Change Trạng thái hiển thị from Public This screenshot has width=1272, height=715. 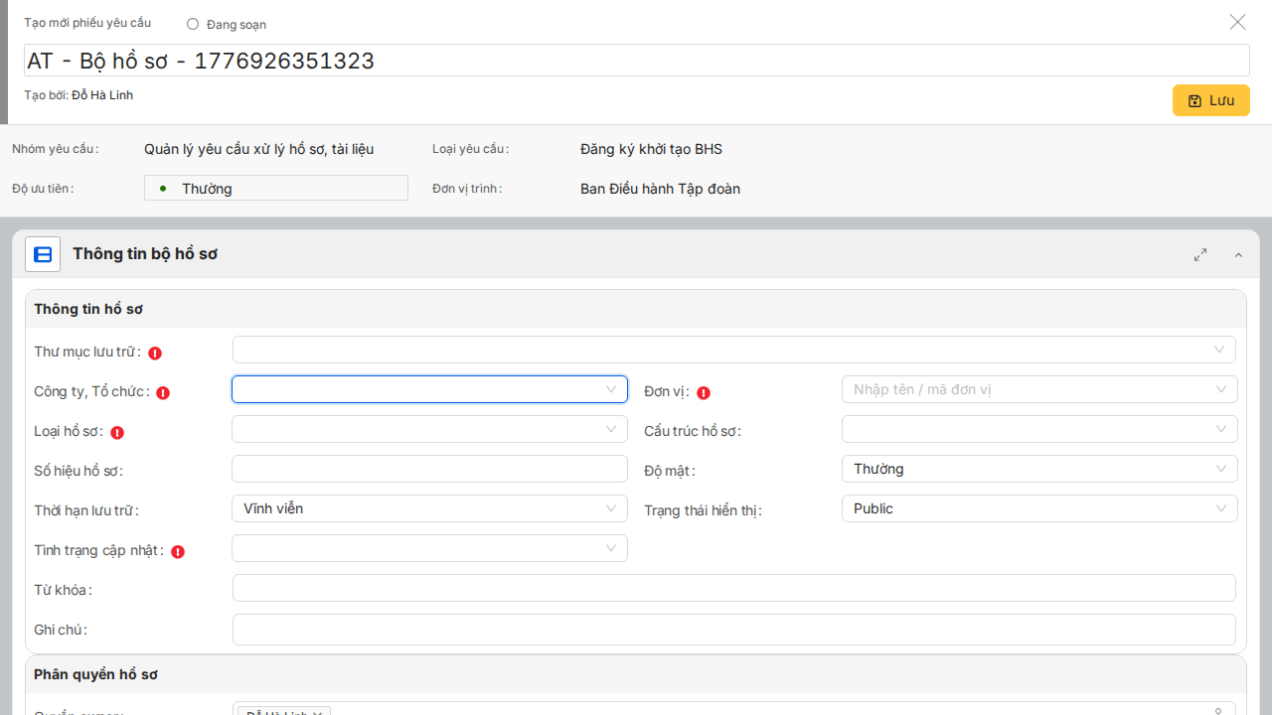[1038, 508]
